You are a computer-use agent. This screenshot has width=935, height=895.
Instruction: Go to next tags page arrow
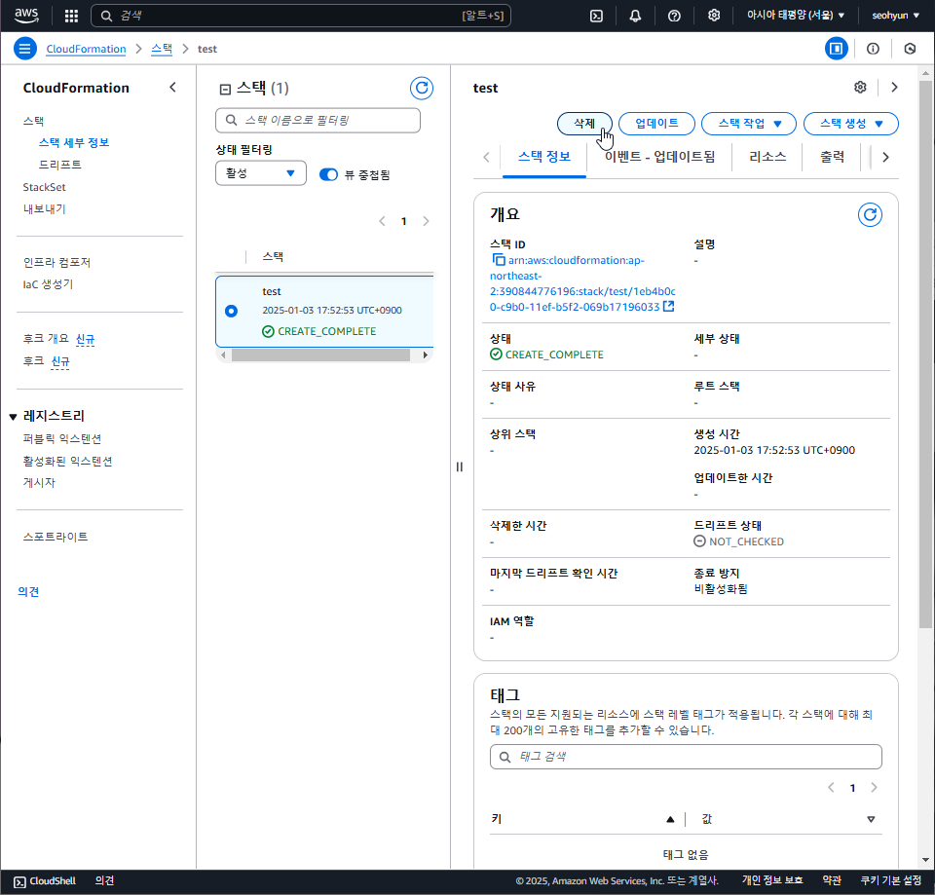click(875, 788)
